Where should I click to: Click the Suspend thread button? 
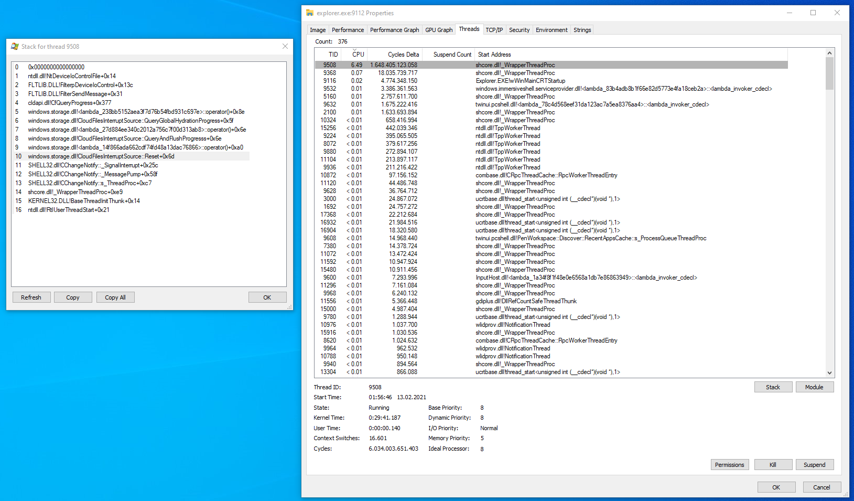point(815,465)
